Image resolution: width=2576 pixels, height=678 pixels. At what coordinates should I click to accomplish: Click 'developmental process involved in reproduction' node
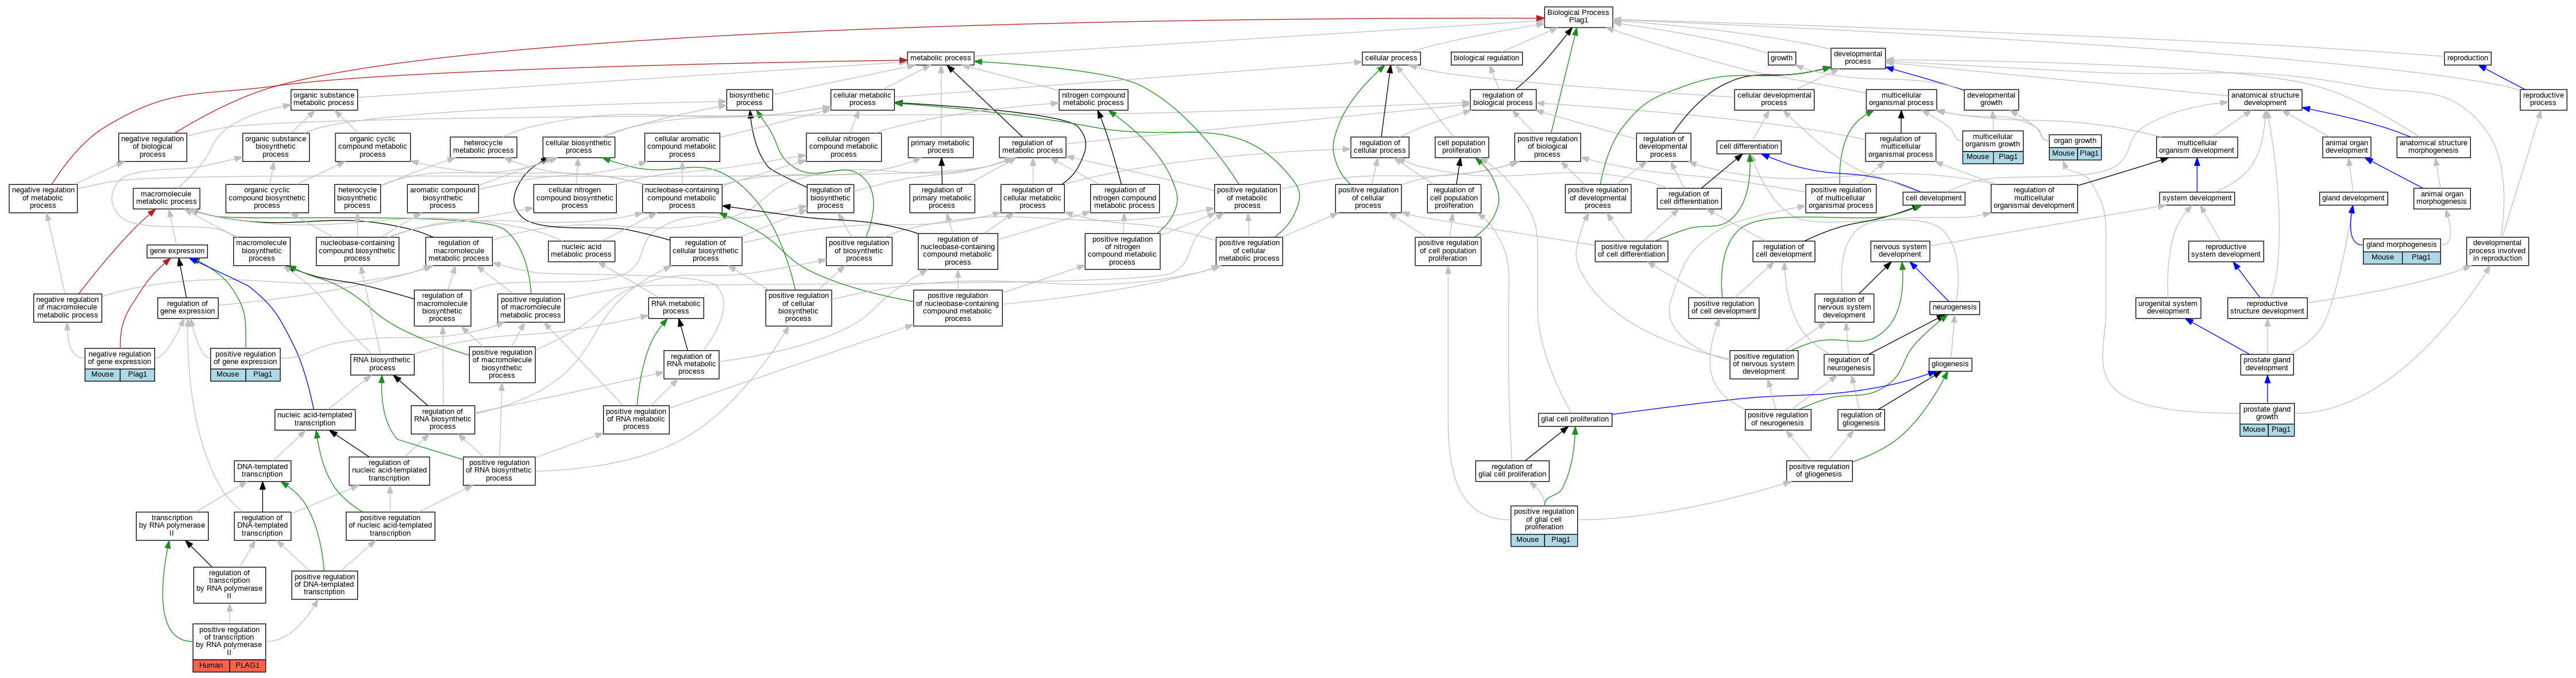point(2497,251)
